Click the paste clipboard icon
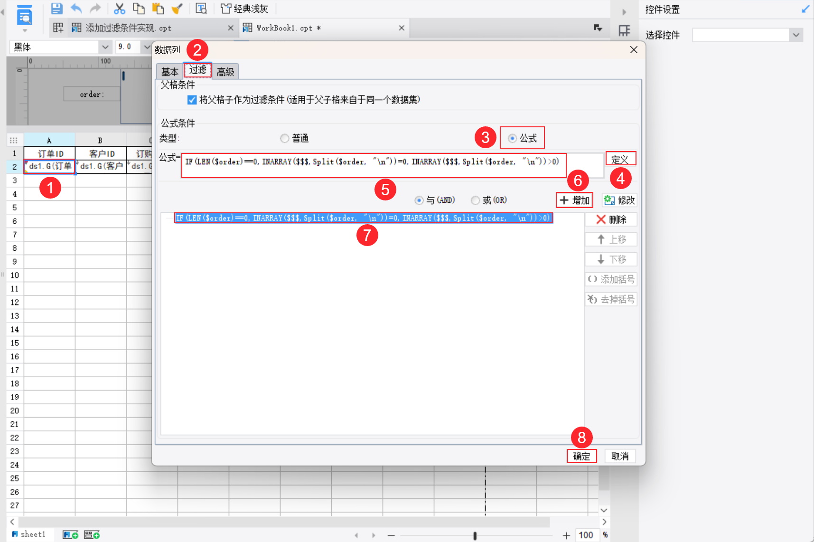This screenshot has height=542, width=814. (x=158, y=9)
